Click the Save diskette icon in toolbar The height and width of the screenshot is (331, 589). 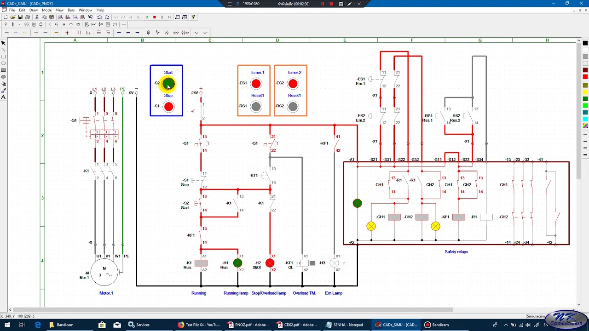point(20,17)
